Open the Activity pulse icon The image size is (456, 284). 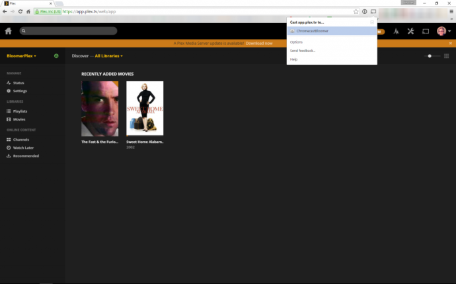[x=396, y=31]
